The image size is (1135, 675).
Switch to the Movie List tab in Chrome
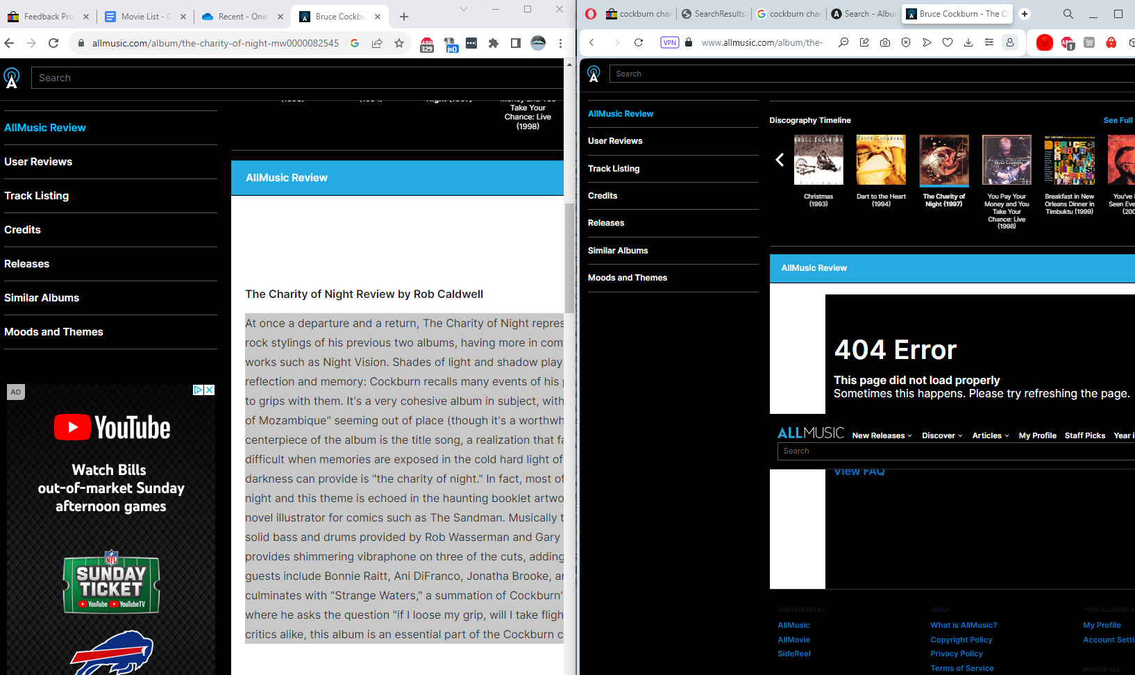pyautogui.click(x=145, y=17)
